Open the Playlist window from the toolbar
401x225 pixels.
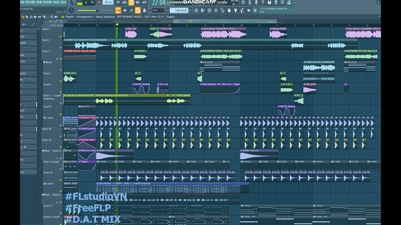[x=196, y=11]
